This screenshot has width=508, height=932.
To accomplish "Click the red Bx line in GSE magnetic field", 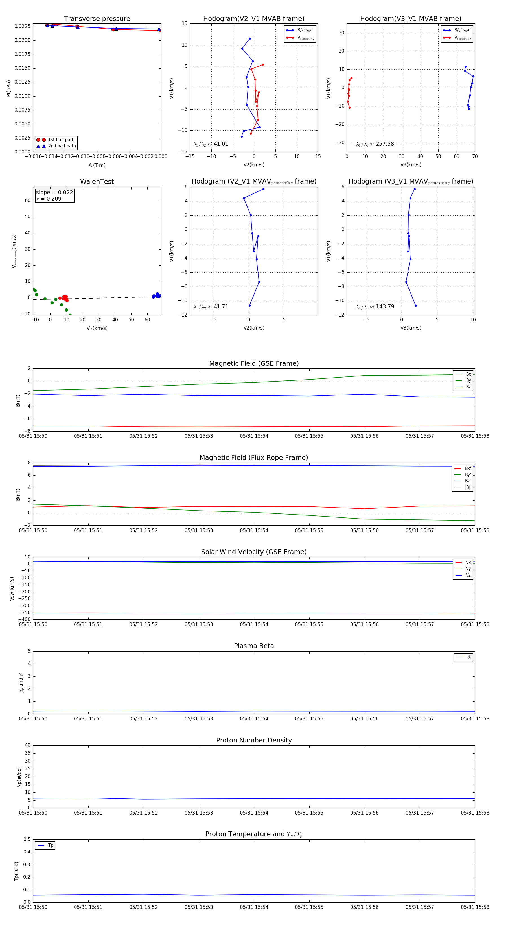I will (x=254, y=427).
